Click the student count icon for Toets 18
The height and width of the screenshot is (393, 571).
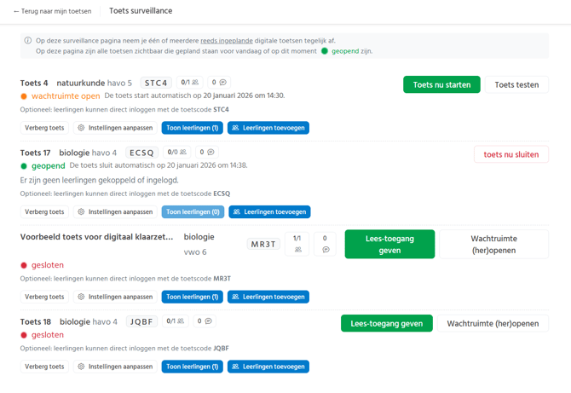(181, 321)
